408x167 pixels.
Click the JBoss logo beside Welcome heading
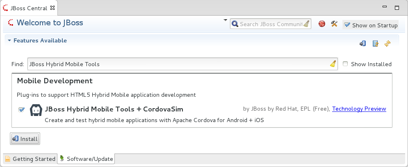(x=11, y=23)
